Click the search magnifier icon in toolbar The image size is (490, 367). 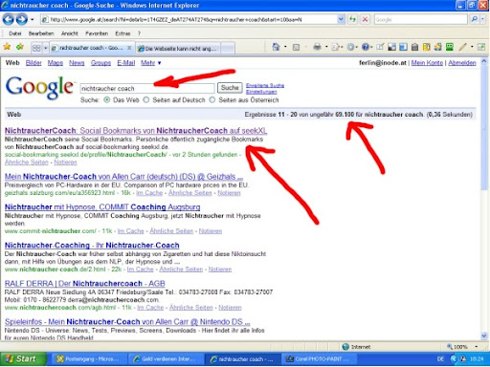click(475, 19)
